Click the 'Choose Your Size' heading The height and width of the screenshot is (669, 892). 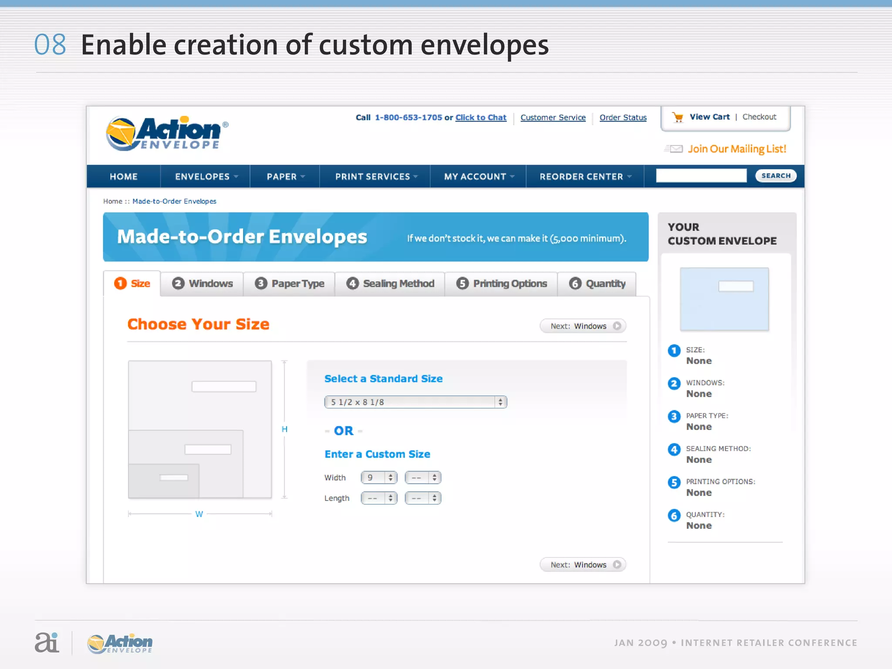tap(198, 324)
